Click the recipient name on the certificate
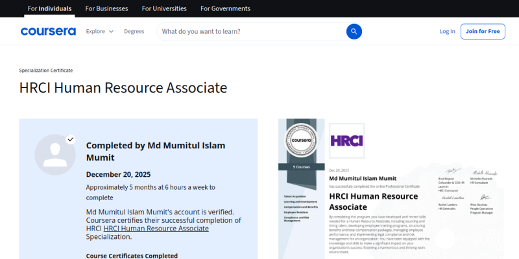This screenshot has height=259, width=519. click(363, 179)
